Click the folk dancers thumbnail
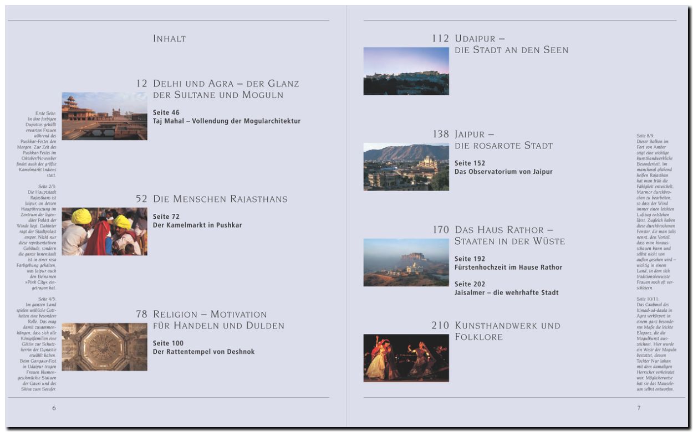The image size is (693, 432). 406,358
